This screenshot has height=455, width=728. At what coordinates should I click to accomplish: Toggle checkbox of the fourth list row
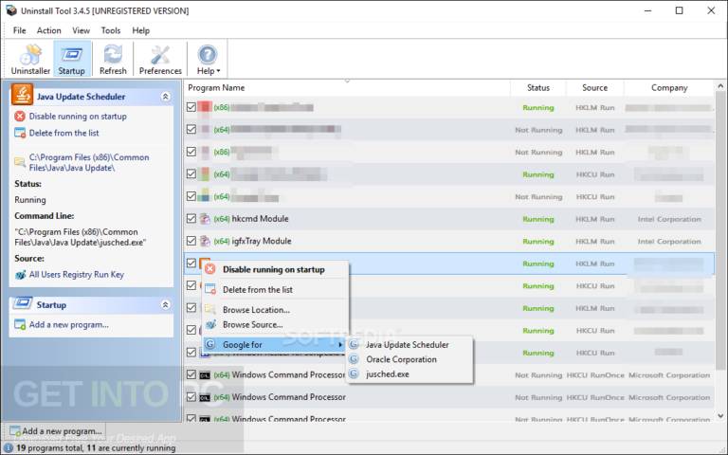[x=191, y=174]
